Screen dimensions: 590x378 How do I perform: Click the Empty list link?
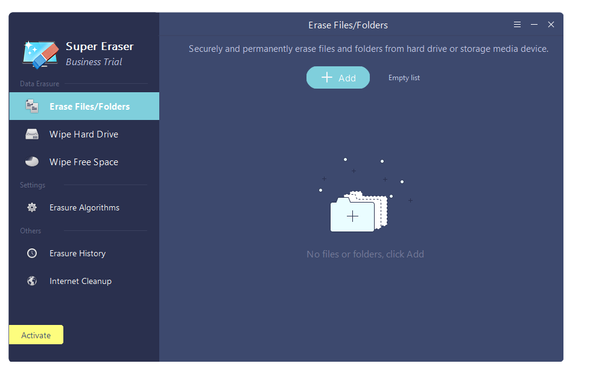pos(404,78)
